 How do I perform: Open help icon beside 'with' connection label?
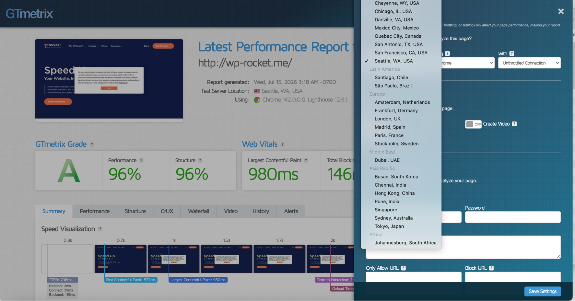pyautogui.click(x=512, y=53)
